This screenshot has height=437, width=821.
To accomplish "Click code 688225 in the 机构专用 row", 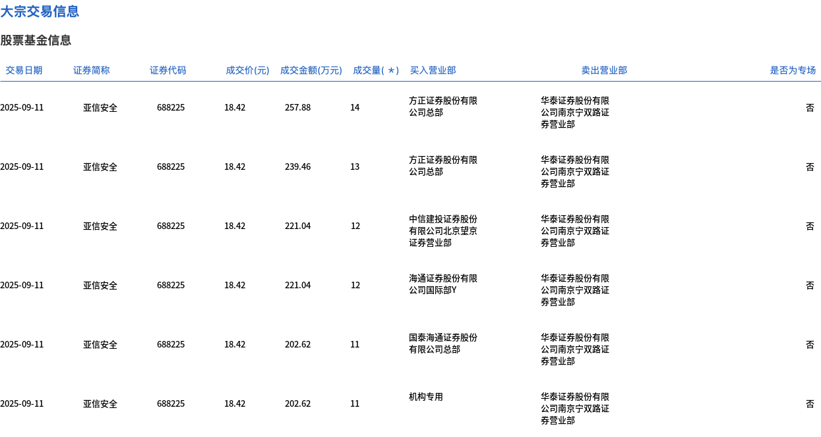I will [171, 403].
